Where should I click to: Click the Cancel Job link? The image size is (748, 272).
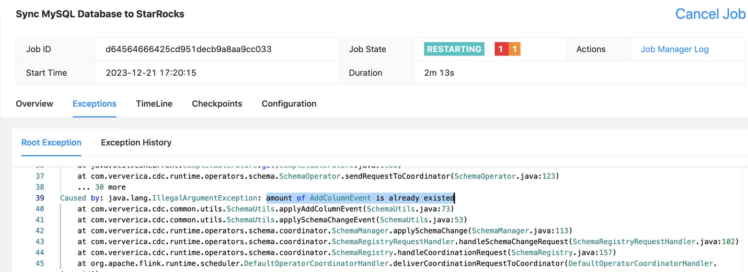coord(710,14)
